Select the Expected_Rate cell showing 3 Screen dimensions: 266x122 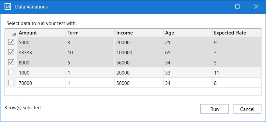pos(237,52)
